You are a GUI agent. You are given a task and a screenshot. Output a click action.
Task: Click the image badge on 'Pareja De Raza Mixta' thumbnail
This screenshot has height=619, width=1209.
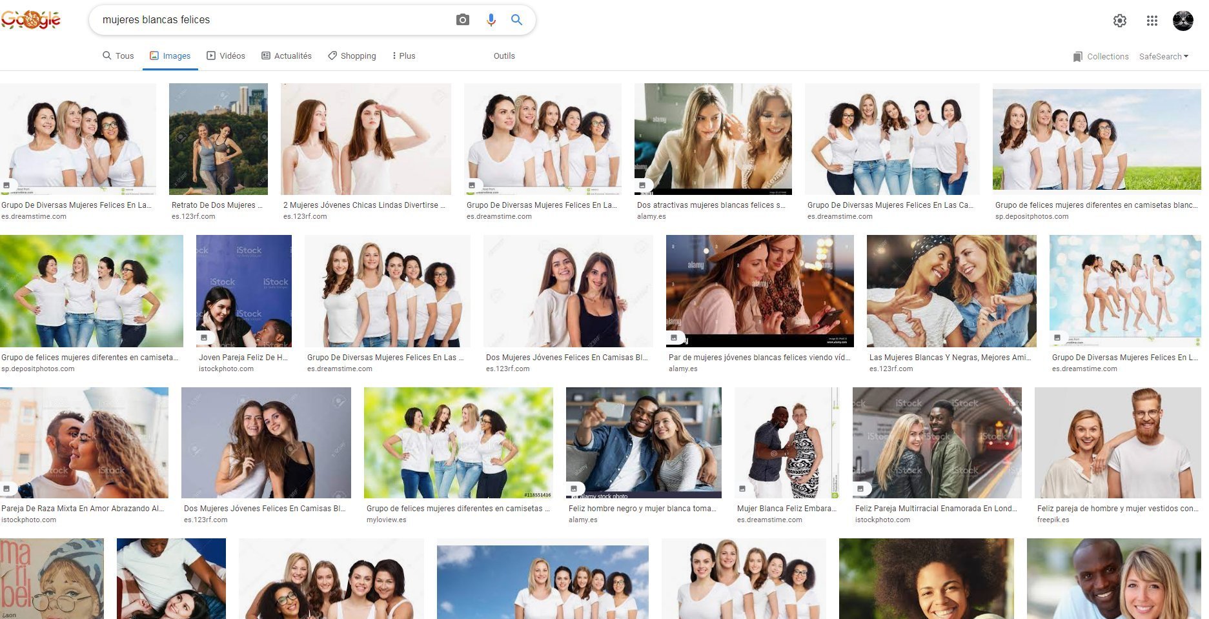pyautogui.click(x=6, y=489)
